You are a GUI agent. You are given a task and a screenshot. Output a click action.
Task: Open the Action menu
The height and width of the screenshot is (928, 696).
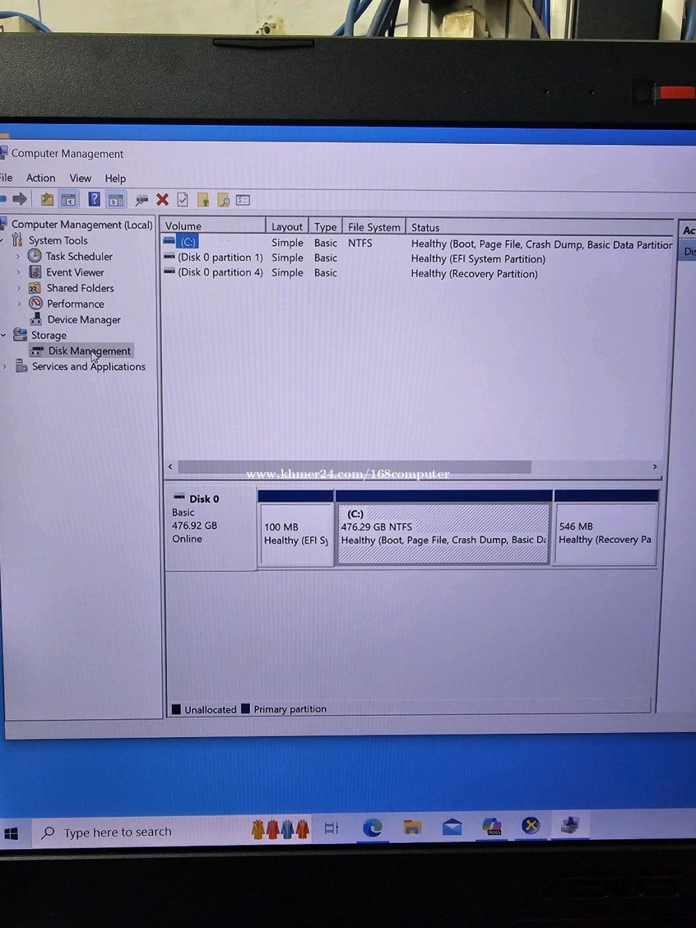40,178
